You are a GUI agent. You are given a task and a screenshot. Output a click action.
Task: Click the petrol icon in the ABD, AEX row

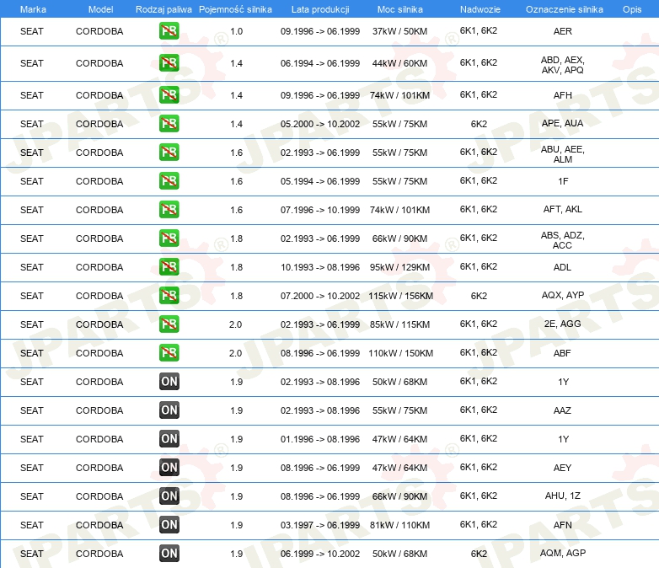169,63
